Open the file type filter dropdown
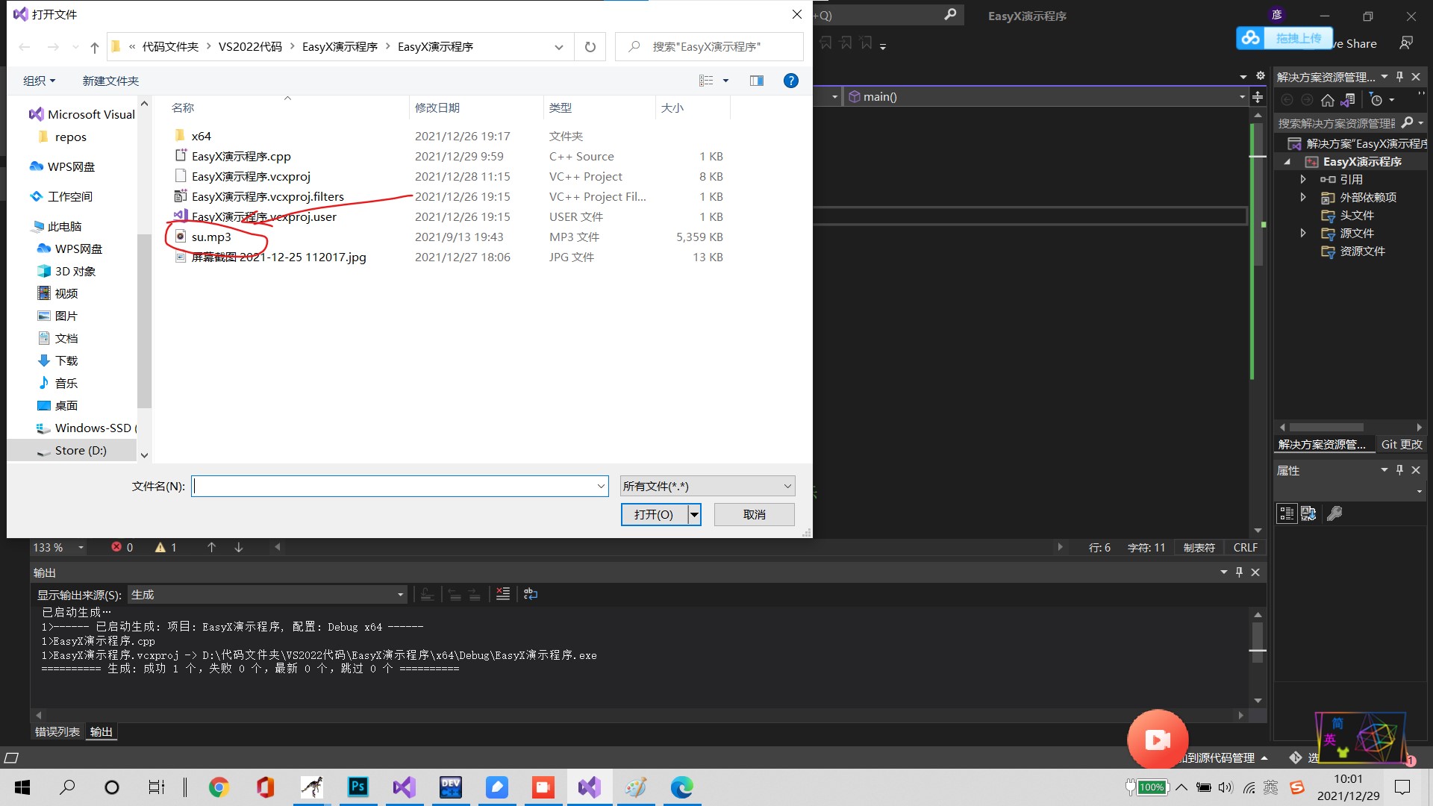Image resolution: width=1433 pixels, height=806 pixels. (707, 486)
